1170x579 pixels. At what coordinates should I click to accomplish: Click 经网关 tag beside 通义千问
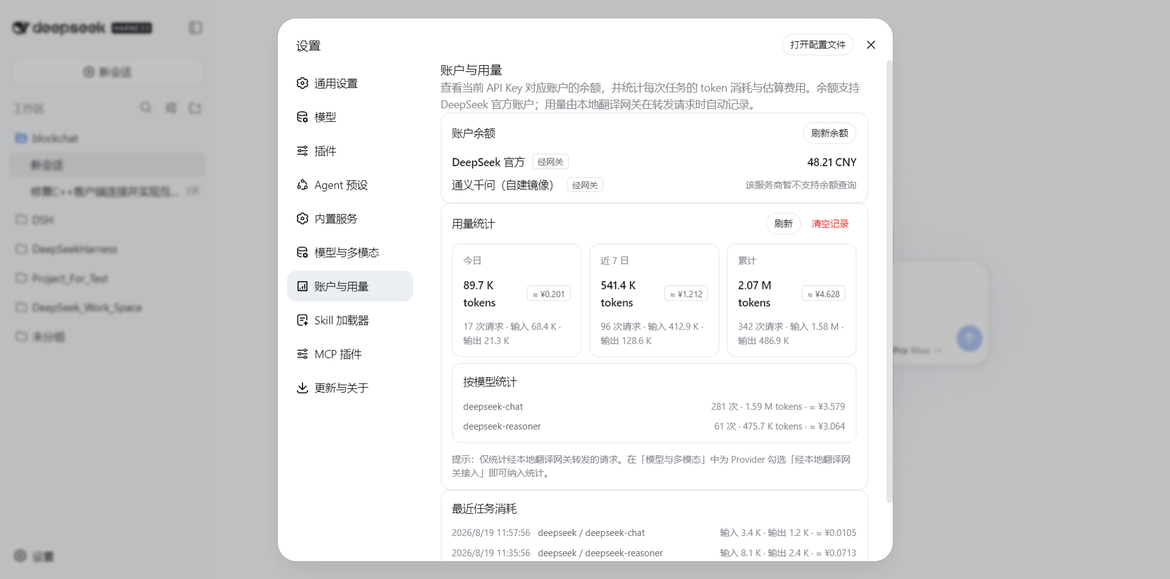585,185
